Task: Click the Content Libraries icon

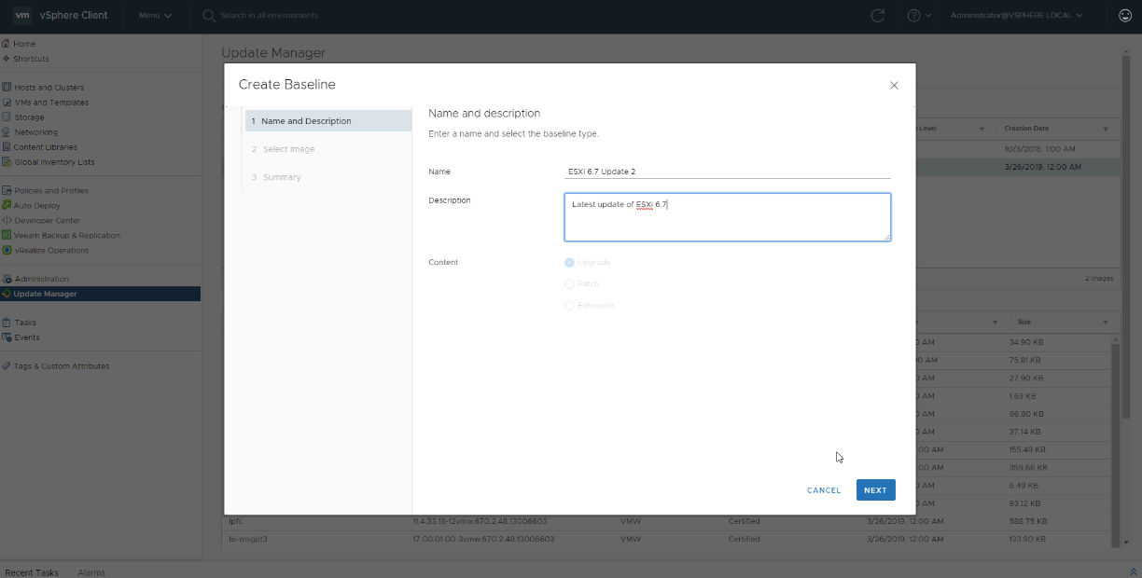Action: 7,147
